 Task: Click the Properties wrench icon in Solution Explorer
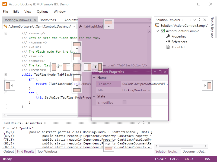point(168,36)
